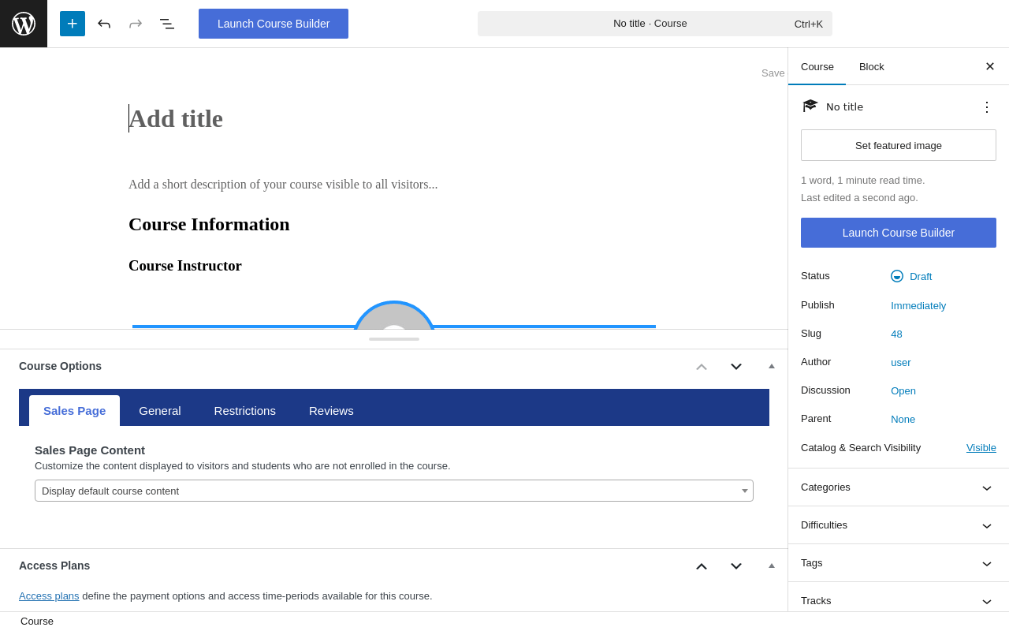Undo the last change
1009x631 pixels.
[x=104, y=24]
